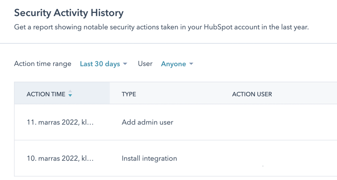Click the descending down arrow in ACTION TIME

[x=70, y=96]
